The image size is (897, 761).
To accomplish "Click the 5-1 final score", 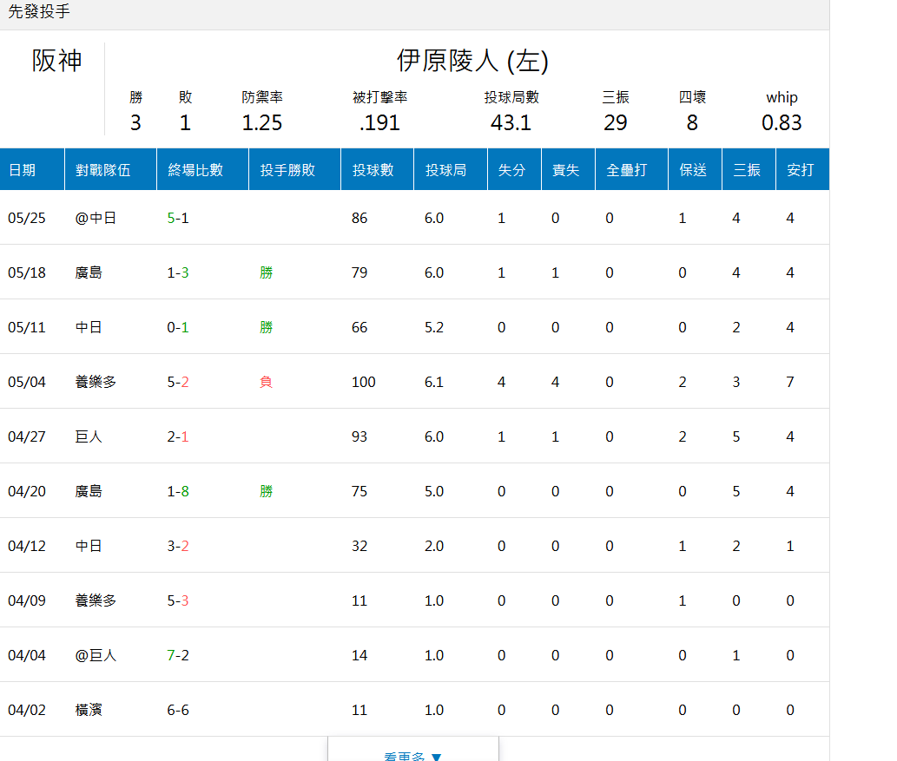I will point(178,218).
